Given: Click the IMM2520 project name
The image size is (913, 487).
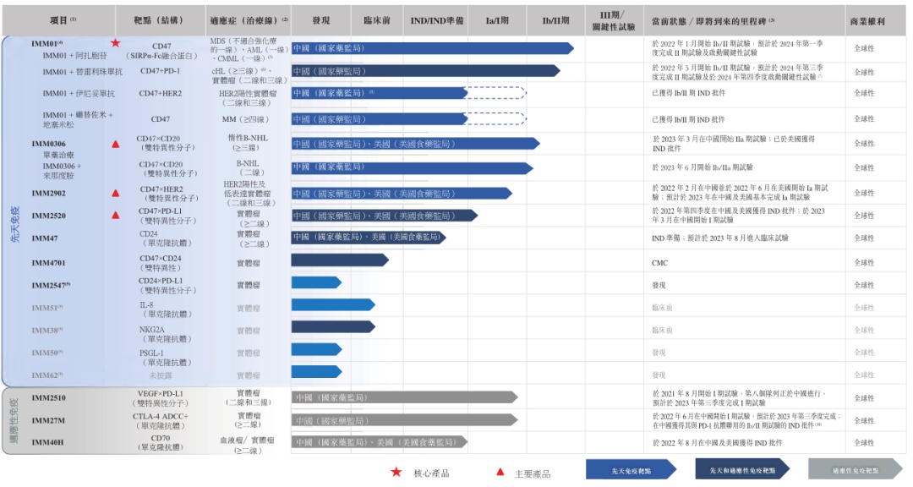Looking at the screenshot, I should [x=48, y=216].
